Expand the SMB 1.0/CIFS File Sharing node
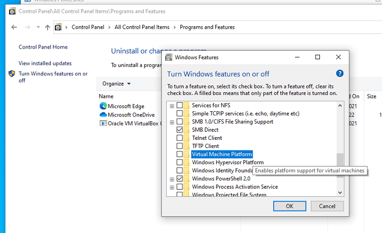The width and height of the screenshot is (382, 233). [172, 122]
